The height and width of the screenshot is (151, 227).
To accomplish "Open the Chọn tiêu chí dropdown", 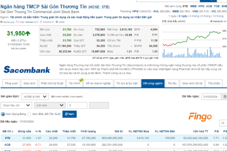I will [x=16, y=105].
